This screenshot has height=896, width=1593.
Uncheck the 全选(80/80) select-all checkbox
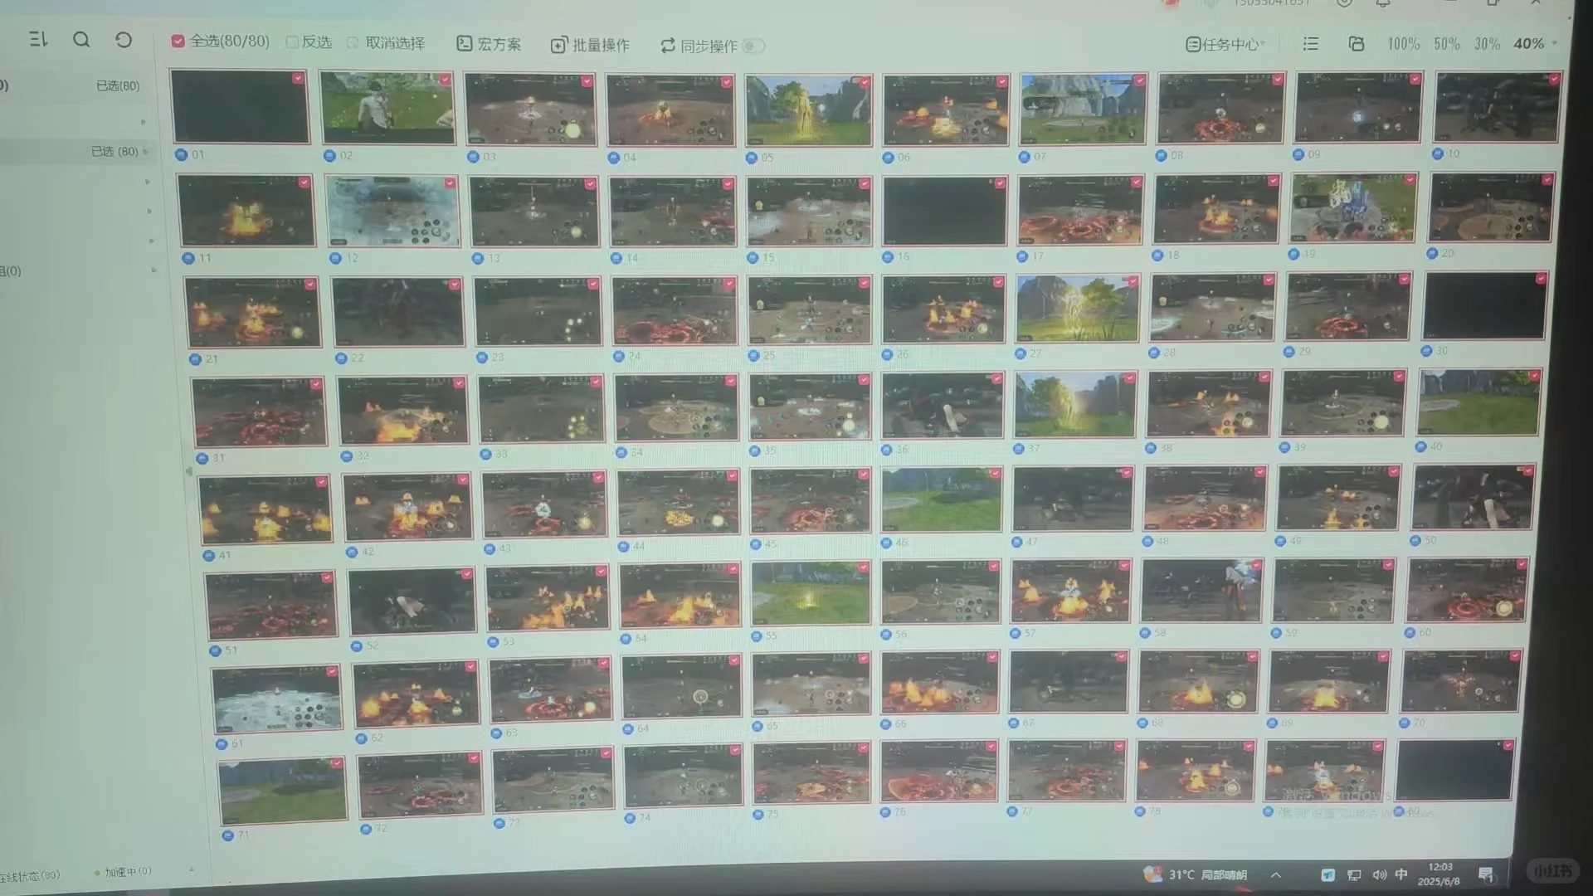(178, 41)
